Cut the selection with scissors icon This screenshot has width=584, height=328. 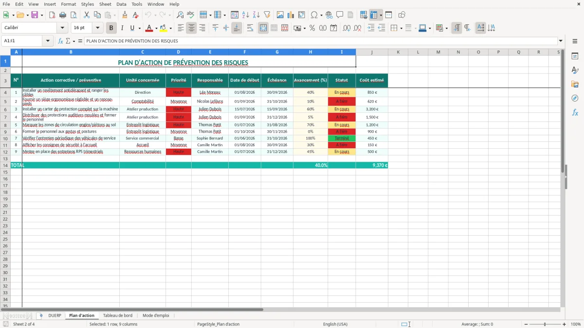(87, 15)
